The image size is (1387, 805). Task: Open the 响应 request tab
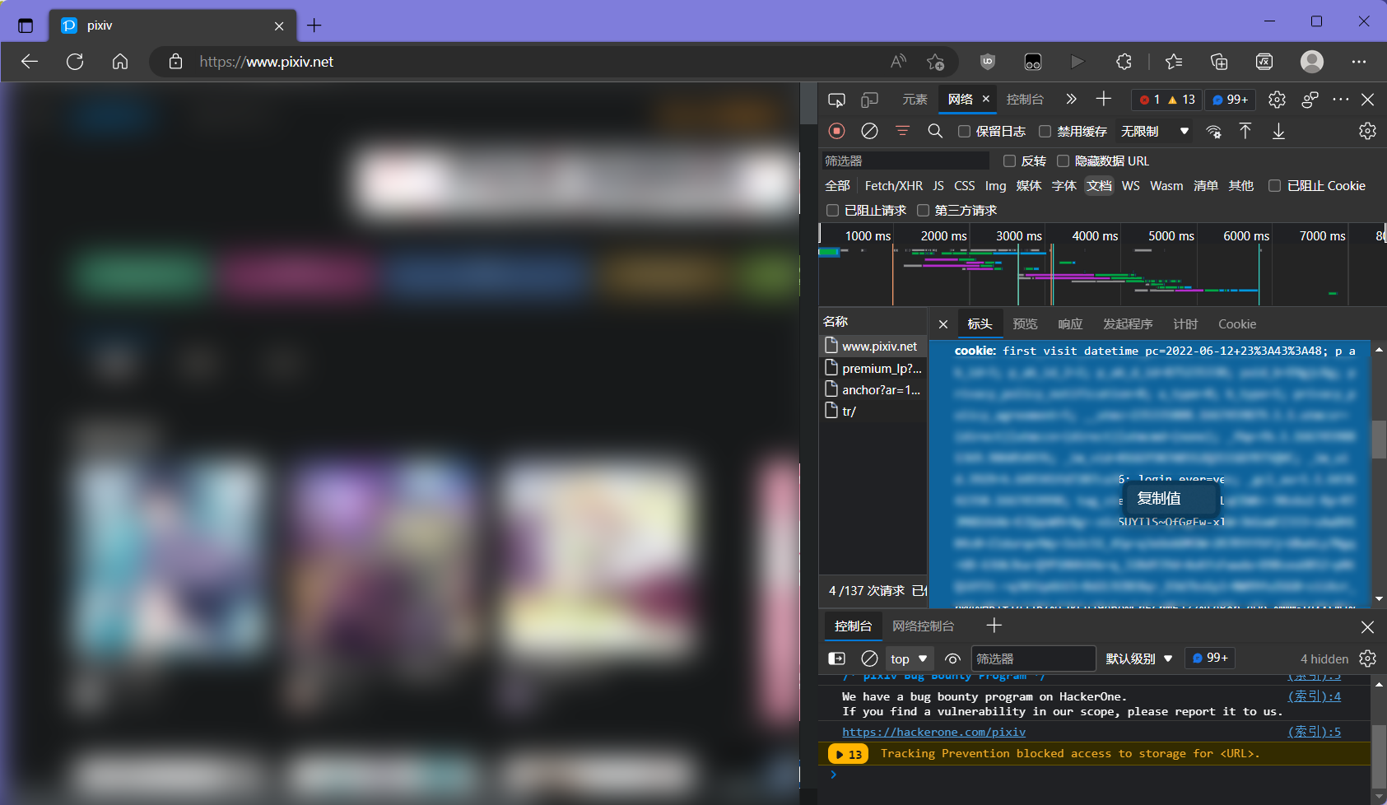[1070, 324]
